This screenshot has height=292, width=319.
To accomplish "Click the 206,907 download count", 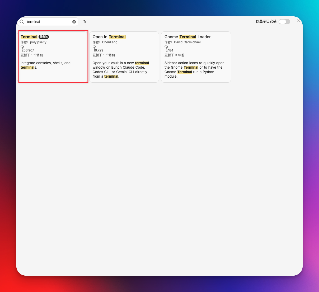I will 28,50.
